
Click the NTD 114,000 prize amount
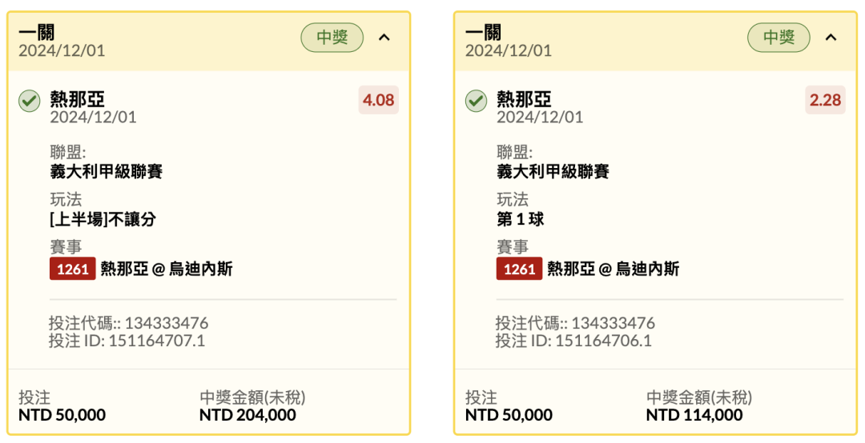pyautogui.click(x=694, y=415)
